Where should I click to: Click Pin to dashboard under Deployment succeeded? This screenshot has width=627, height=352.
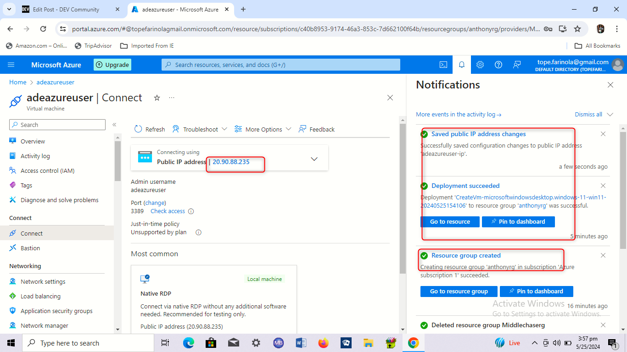[x=518, y=222]
